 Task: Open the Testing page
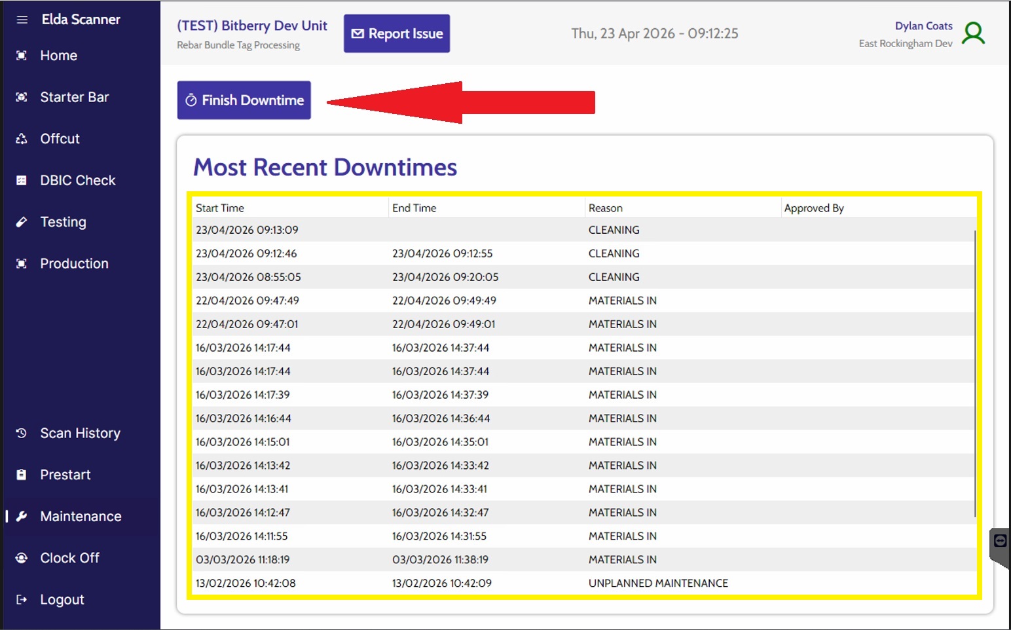(x=64, y=222)
